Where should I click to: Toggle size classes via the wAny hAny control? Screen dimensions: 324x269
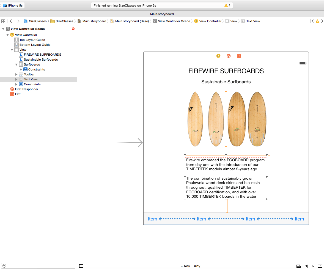(x=191, y=266)
